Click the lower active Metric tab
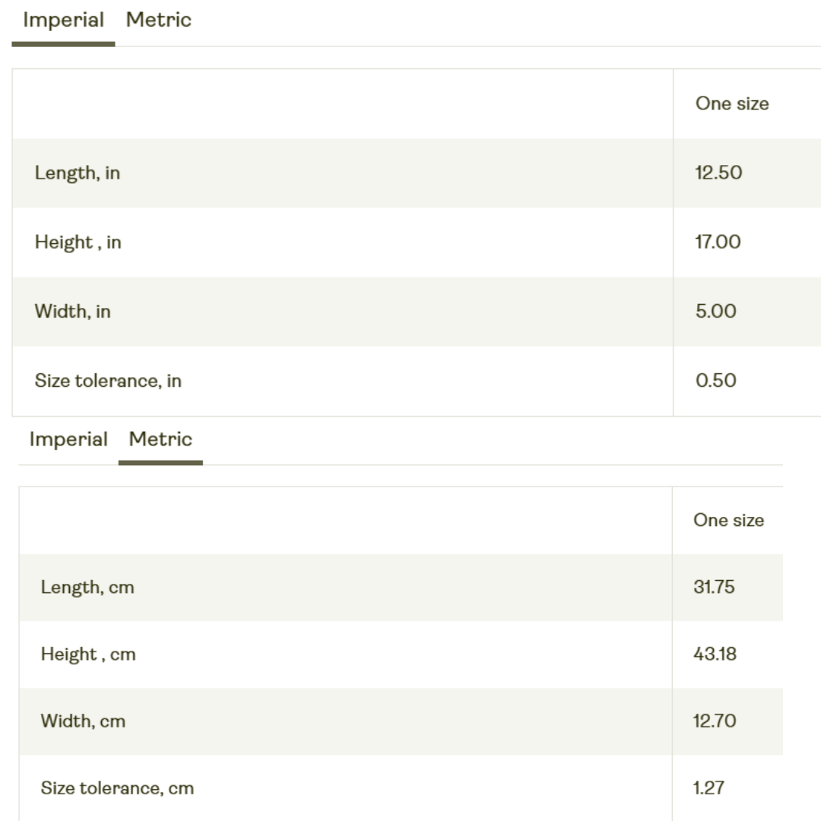This screenshot has width=821, height=821. 160,439
